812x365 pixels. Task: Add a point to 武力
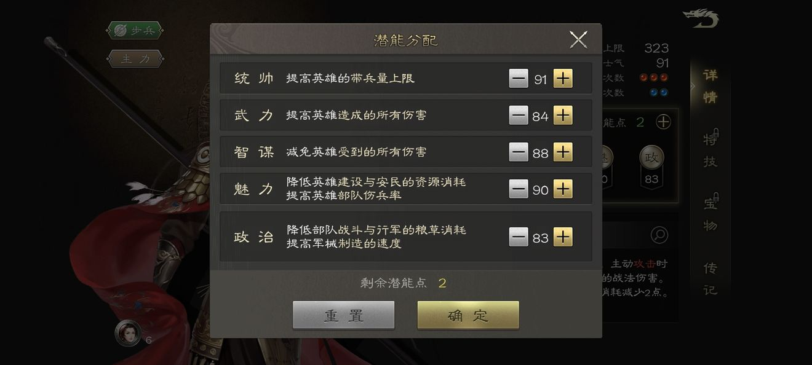[563, 116]
